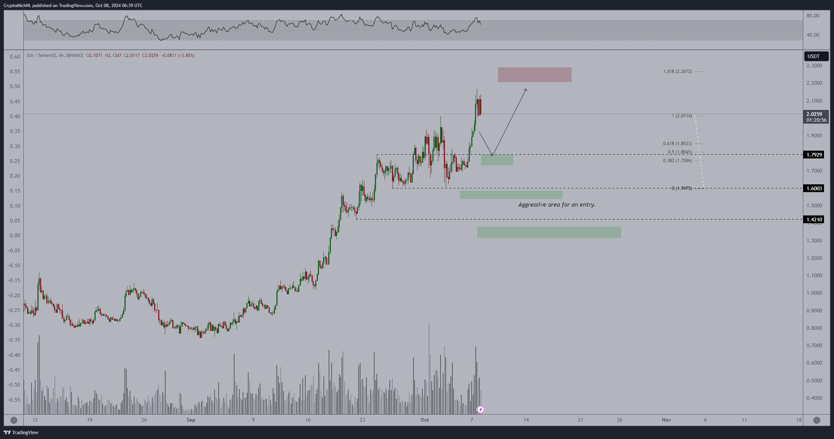Click the 1.0000 price scale label

[x=814, y=293]
